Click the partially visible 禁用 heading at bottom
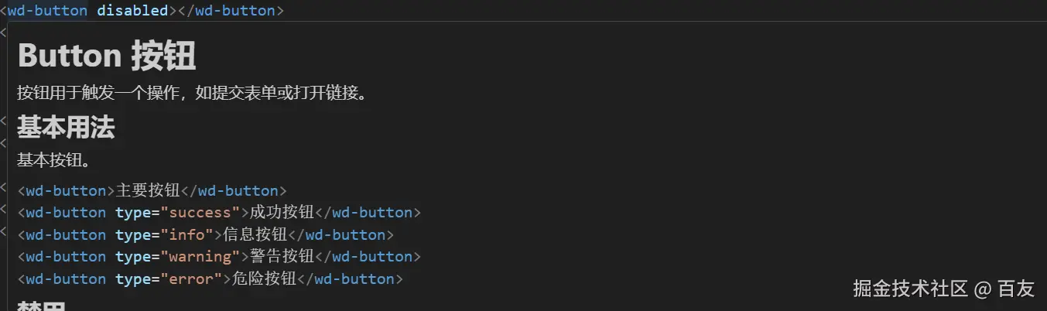 [x=41, y=306]
